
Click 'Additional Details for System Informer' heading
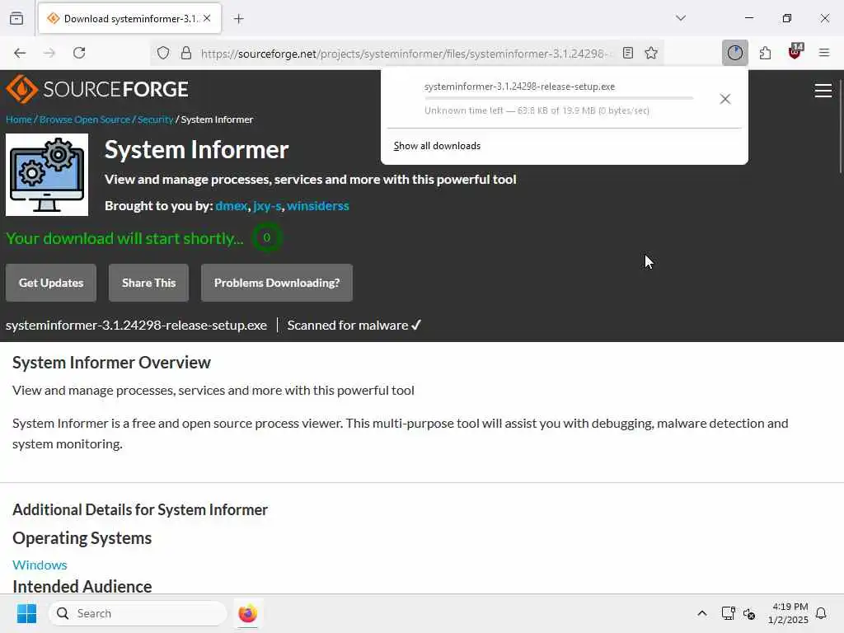tap(140, 509)
